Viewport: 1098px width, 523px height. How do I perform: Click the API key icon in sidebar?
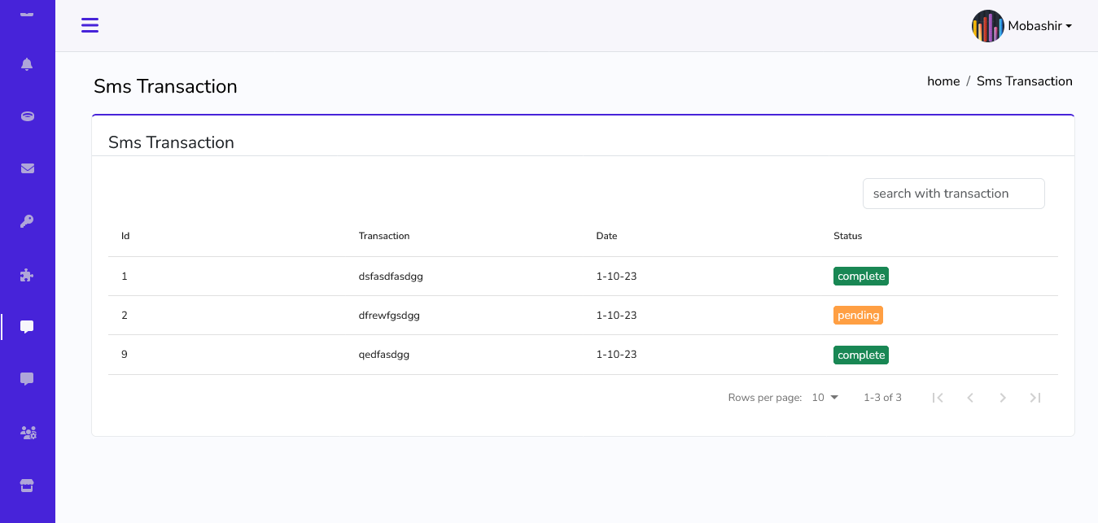click(x=27, y=220)
